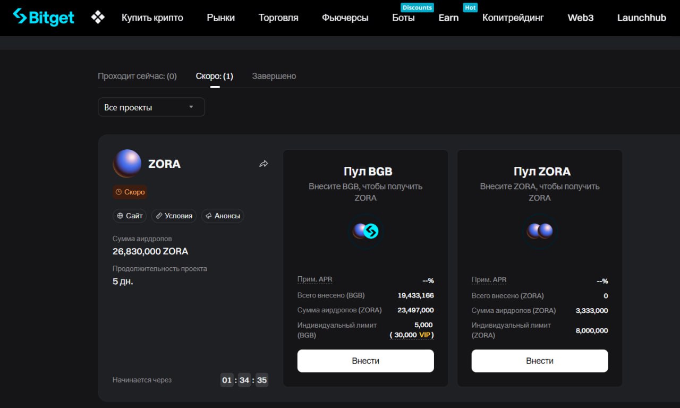Image resolution: width=680 pixels, height=408 pixels.
Task: Click Продолжительность проекта label
Action: click(160, 268)
